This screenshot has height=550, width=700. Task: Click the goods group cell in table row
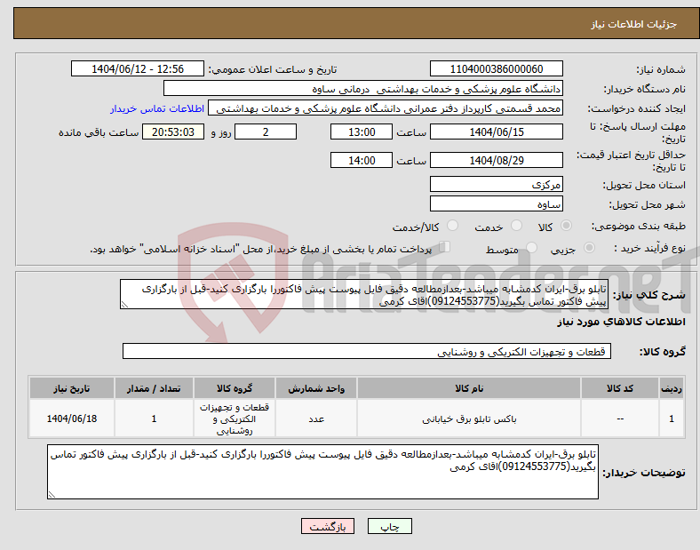pos(235,418)
